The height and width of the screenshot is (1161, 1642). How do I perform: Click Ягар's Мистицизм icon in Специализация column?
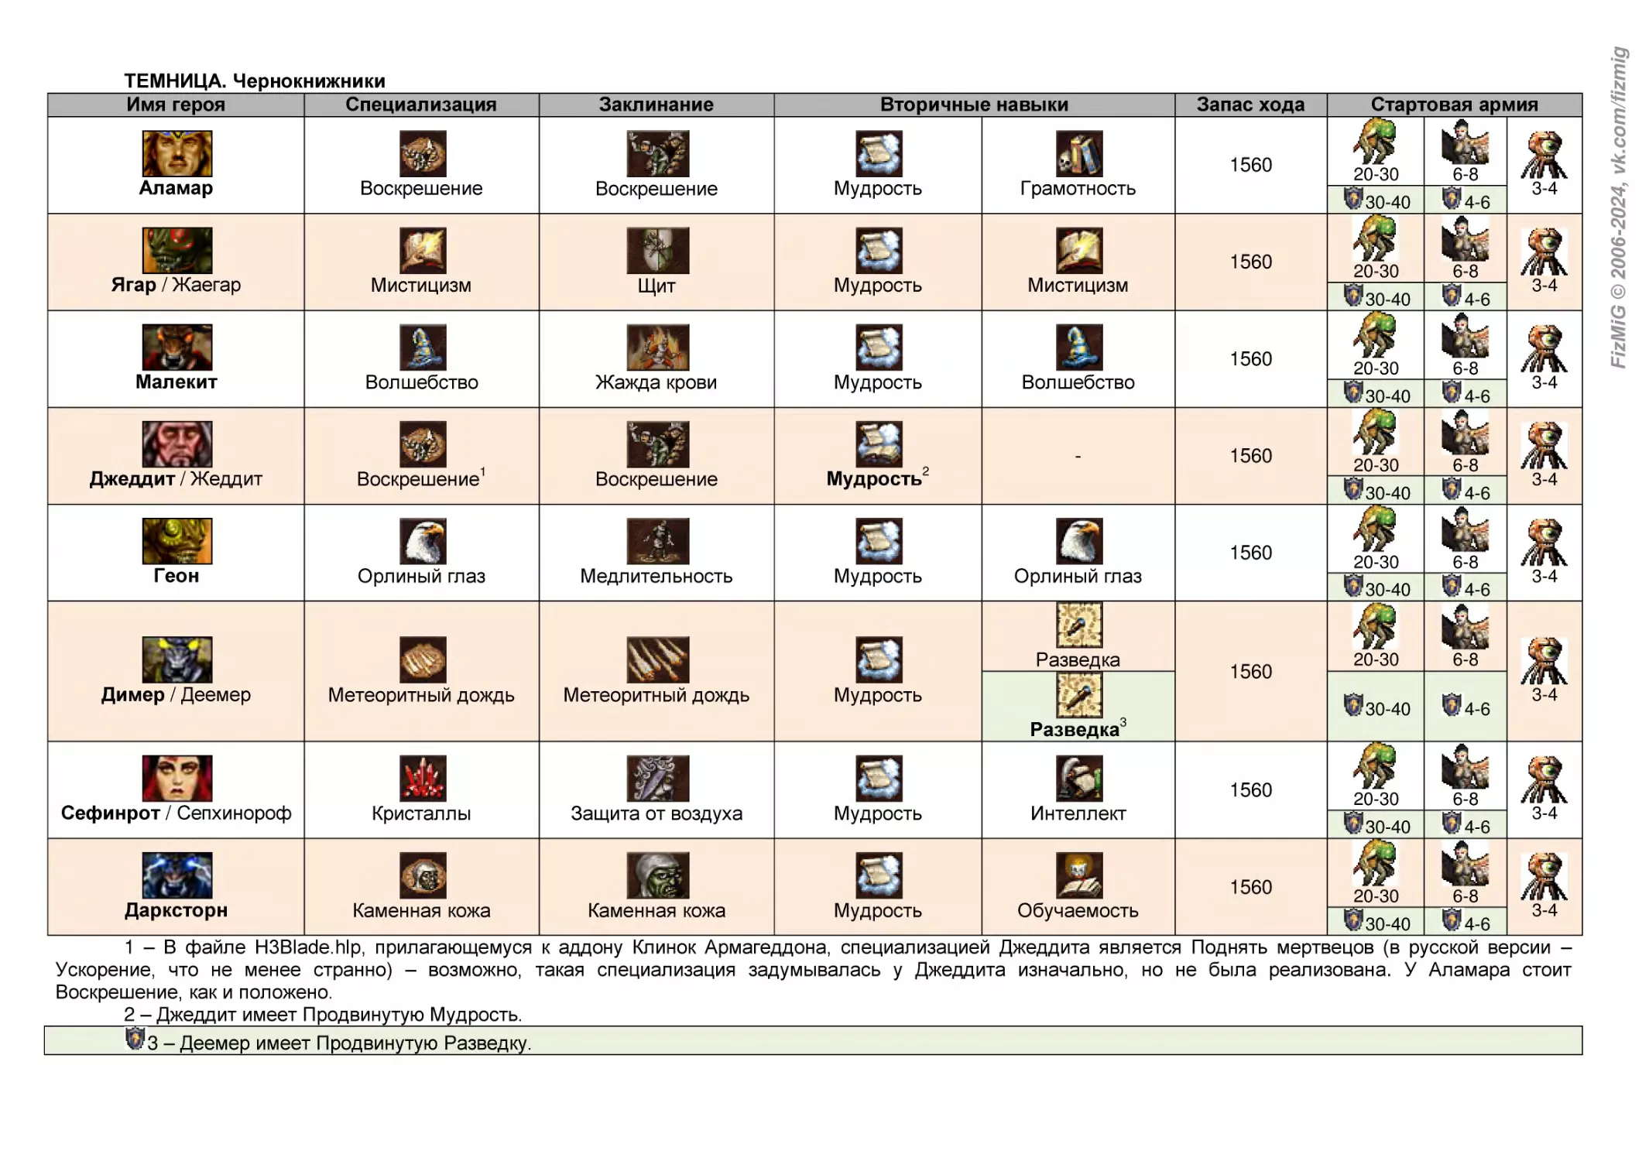pos(423,250)
